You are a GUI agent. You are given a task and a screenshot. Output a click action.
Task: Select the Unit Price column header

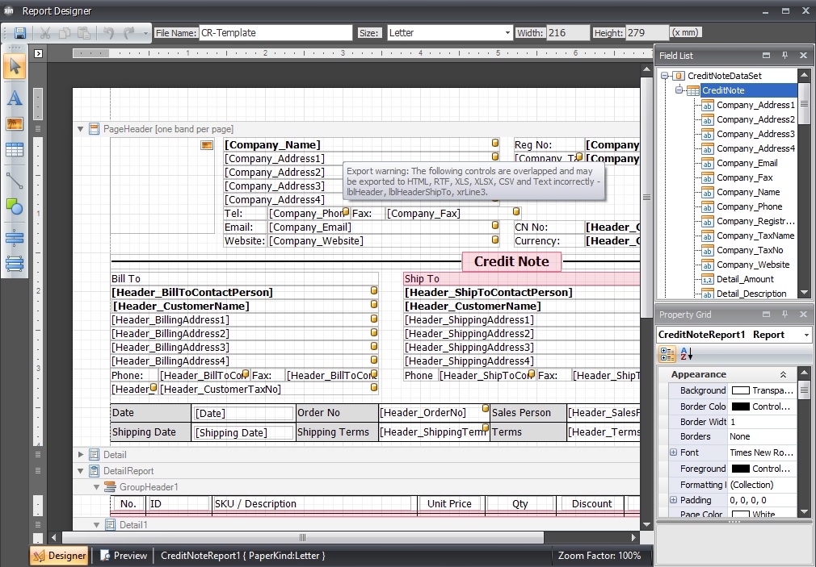click(x=450, y=503)
